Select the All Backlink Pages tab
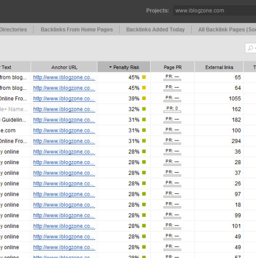This screenshot has width=256, height=258. [x=227, y=30]
